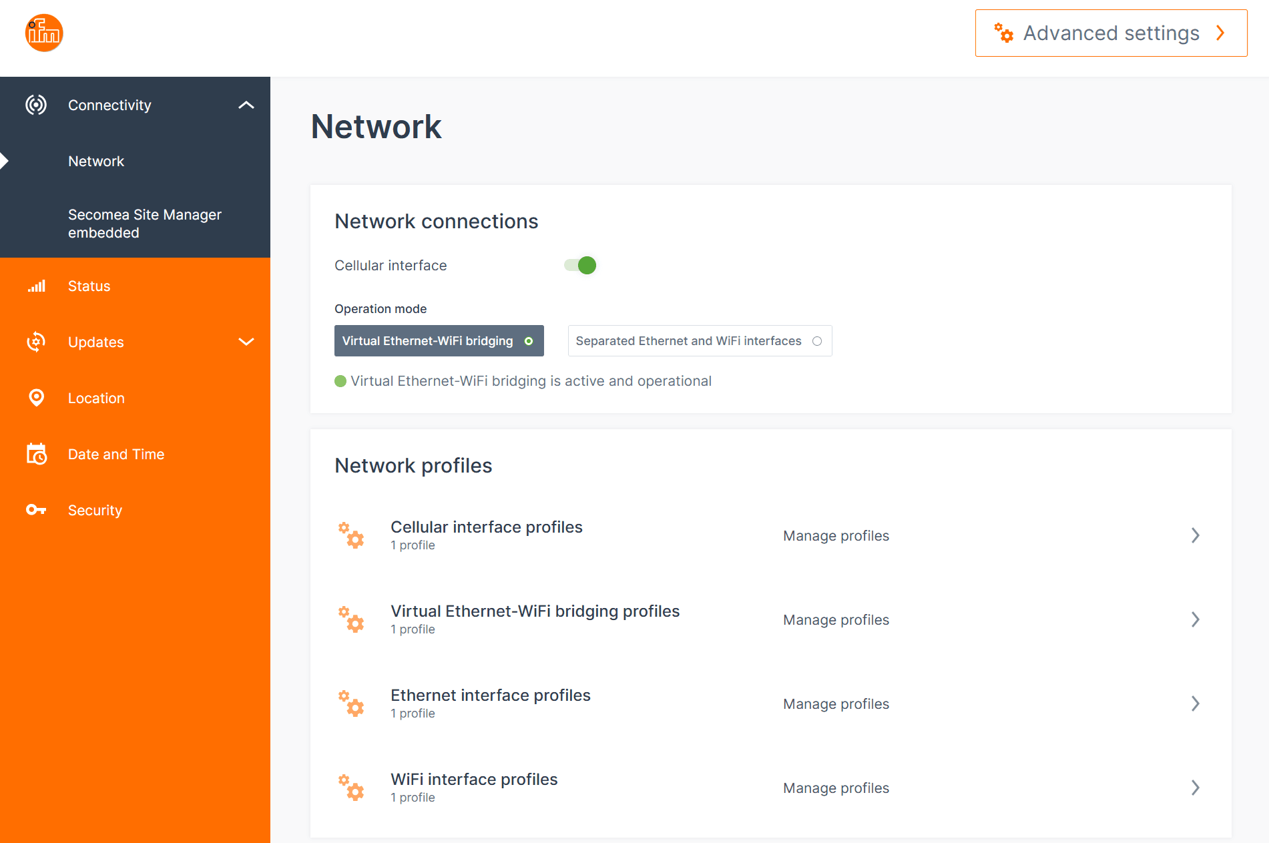Click the Status signal bars icon
Viewport: 1269px width, 843px height.
click(36, 286)
